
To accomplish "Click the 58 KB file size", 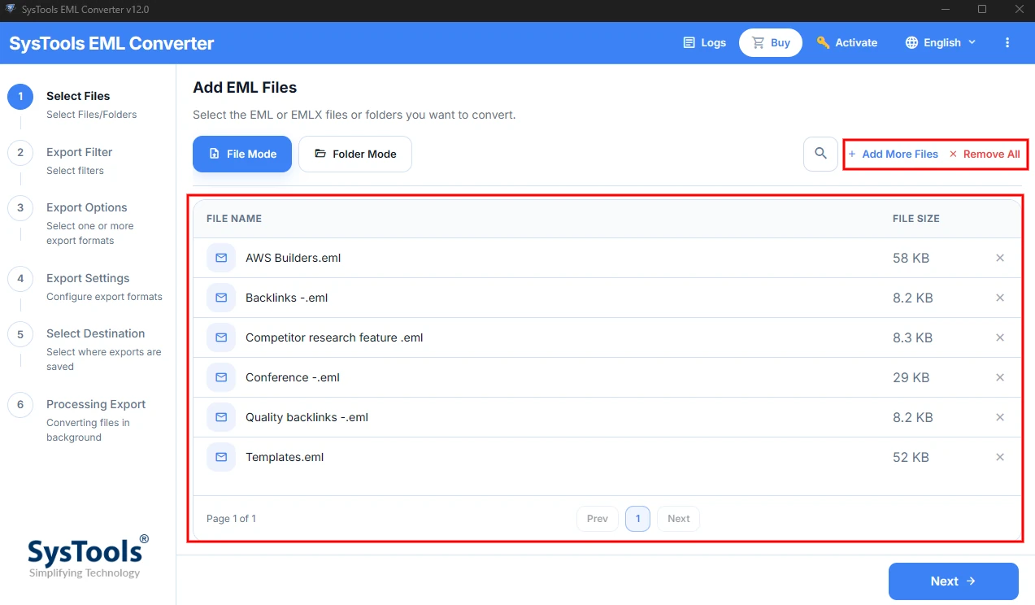I will 911,258.
